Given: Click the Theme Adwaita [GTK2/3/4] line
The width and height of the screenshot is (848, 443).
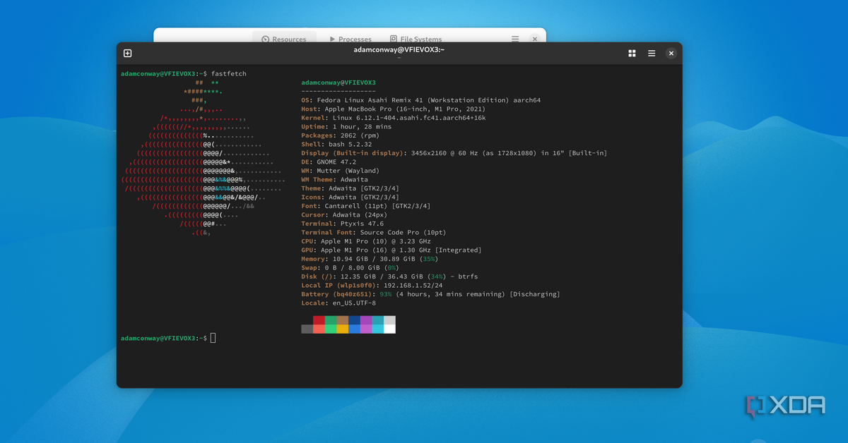Looking at the screenshot, I should tap(352, 188).
